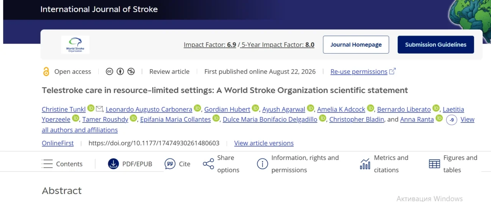The width and height of the screenshot is (491, 202).
Task: Open Figures and tables label
Action: point(460,164)
